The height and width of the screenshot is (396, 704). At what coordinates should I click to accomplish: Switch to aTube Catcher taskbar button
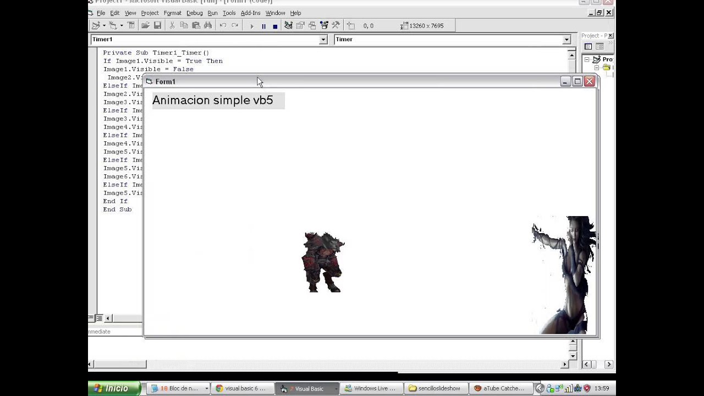click(501, 388)
